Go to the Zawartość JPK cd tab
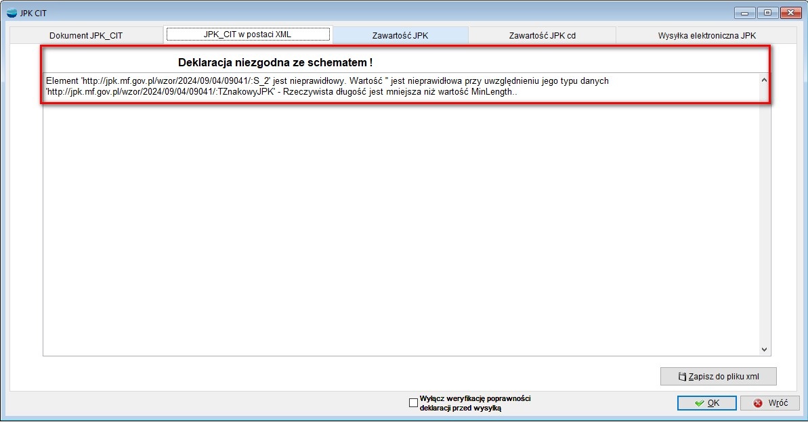The image size is (808, 422). (542, 35)
